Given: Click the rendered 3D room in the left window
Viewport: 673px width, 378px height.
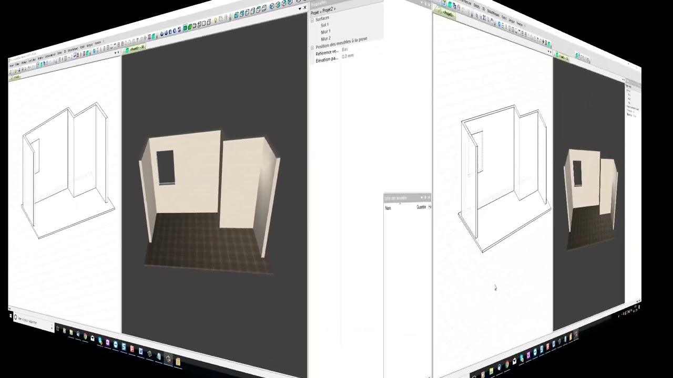Looking at the screenshot, I should 209,202.
